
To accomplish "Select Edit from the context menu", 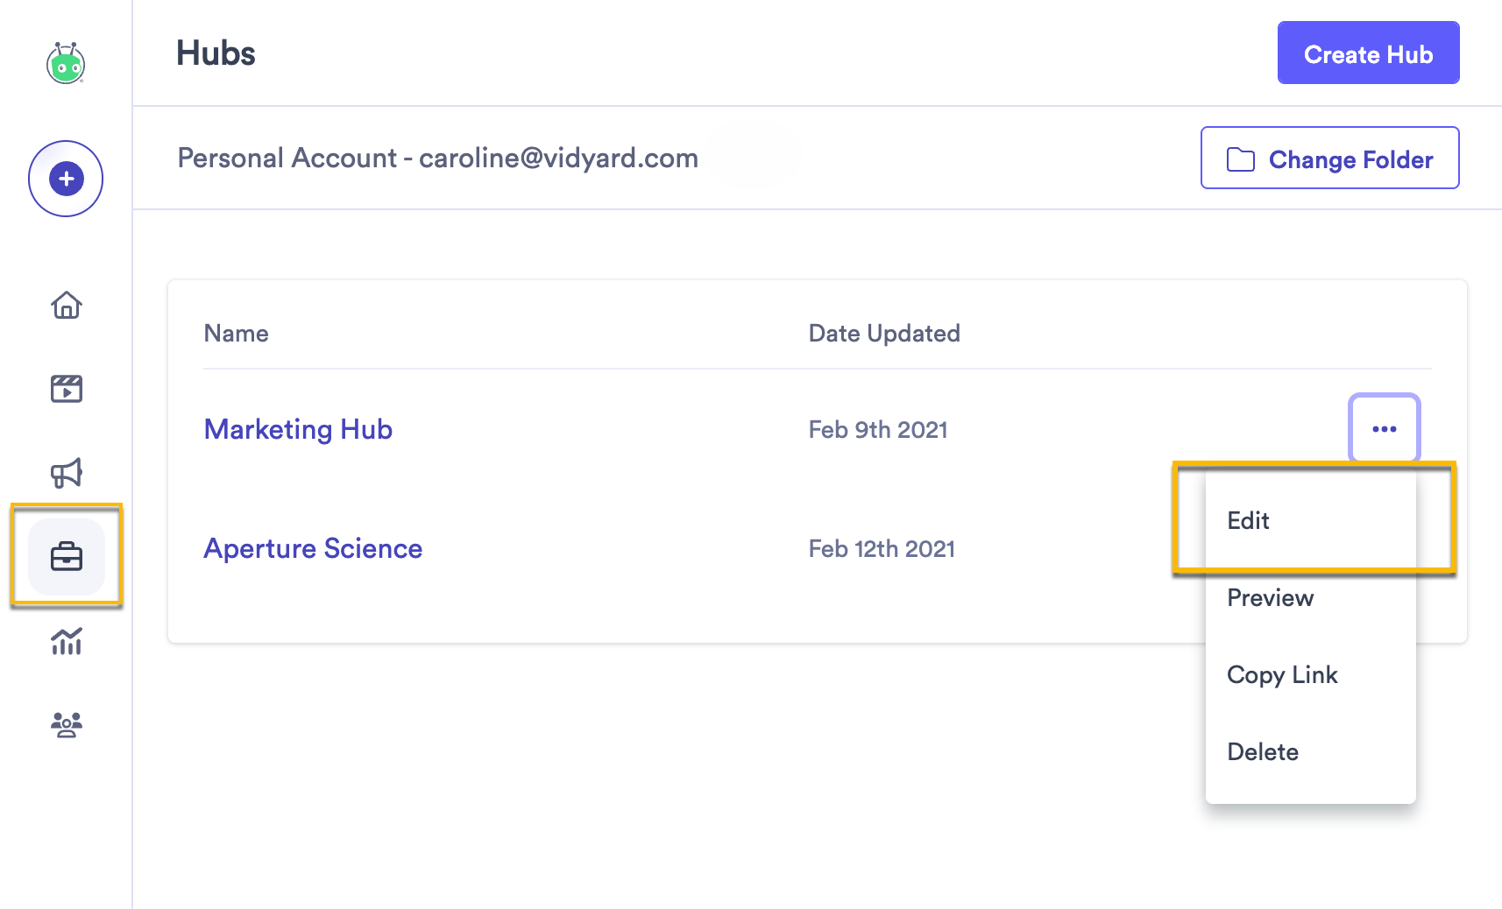I will coord(1248,520).
